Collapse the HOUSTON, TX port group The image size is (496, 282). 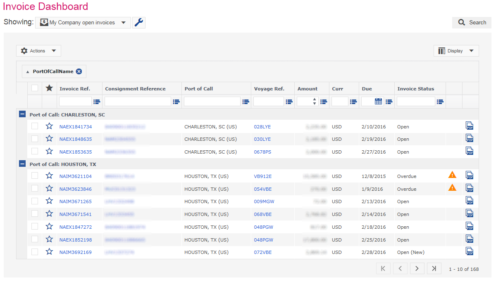tap(22, 164)
